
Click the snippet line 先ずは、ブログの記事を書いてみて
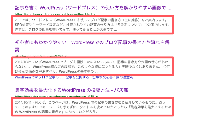point(66,29)
